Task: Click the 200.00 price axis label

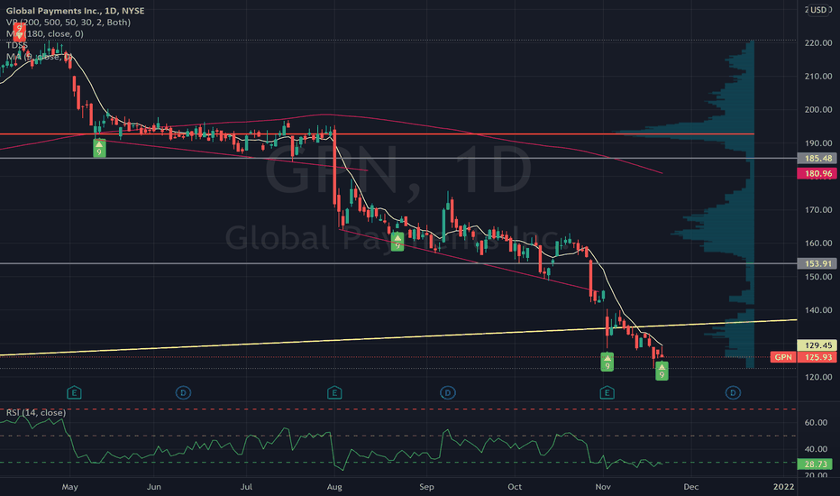Action: point(818,109)
